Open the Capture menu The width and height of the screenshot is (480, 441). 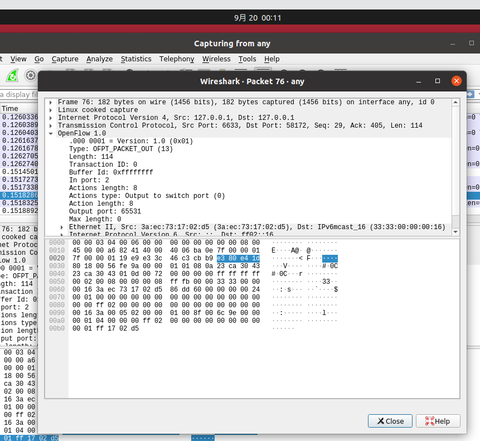tap(65, 59)
